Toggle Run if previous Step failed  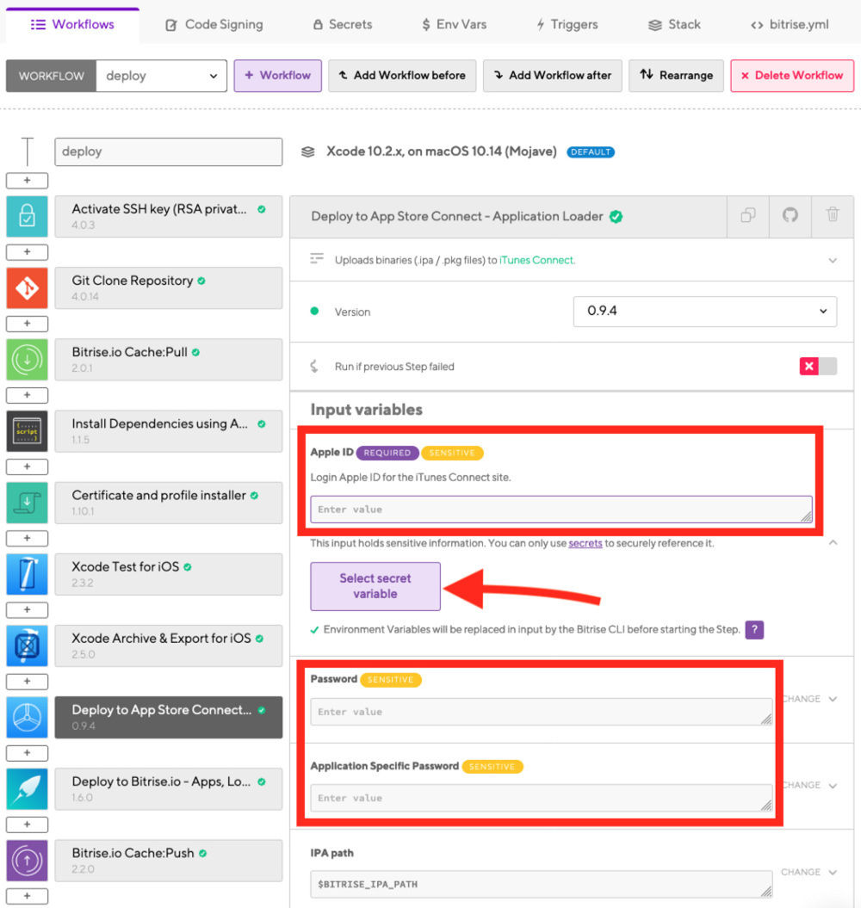coord(818,366)
